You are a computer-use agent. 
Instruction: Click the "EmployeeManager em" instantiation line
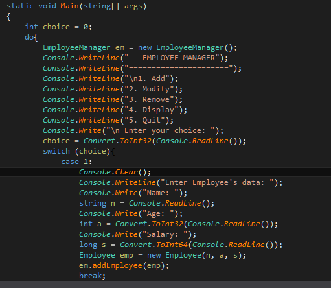click(x=140, y=47)
